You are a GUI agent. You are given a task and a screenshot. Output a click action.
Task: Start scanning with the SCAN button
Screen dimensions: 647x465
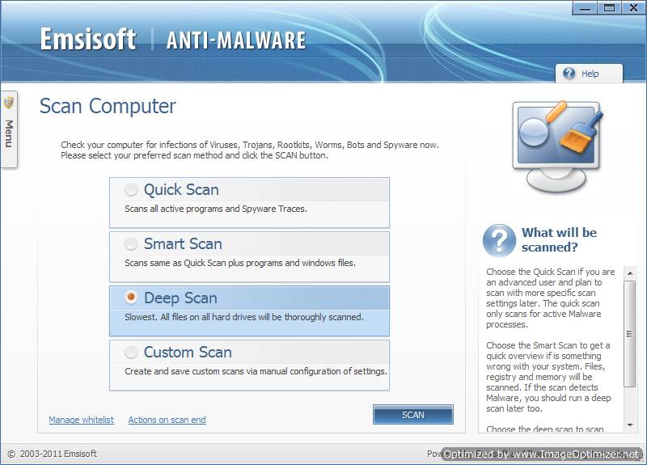pyautogui.click(x=413, y=415)
